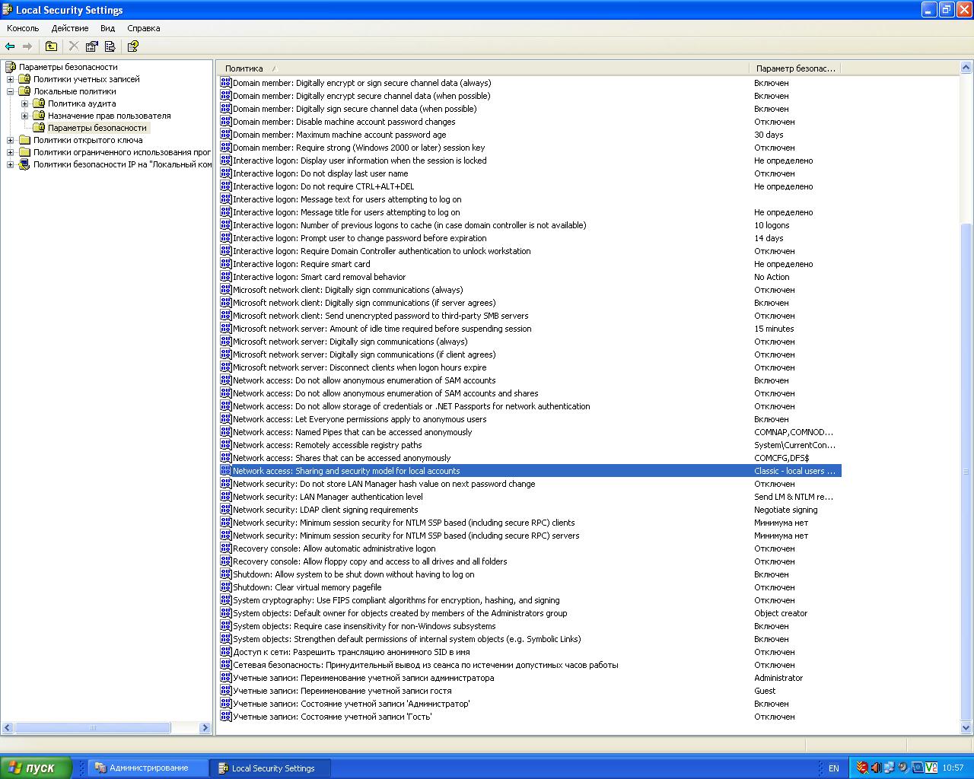Click the Help toolbar icon
This screenshot has height=779, width=974.
[132, 46]
